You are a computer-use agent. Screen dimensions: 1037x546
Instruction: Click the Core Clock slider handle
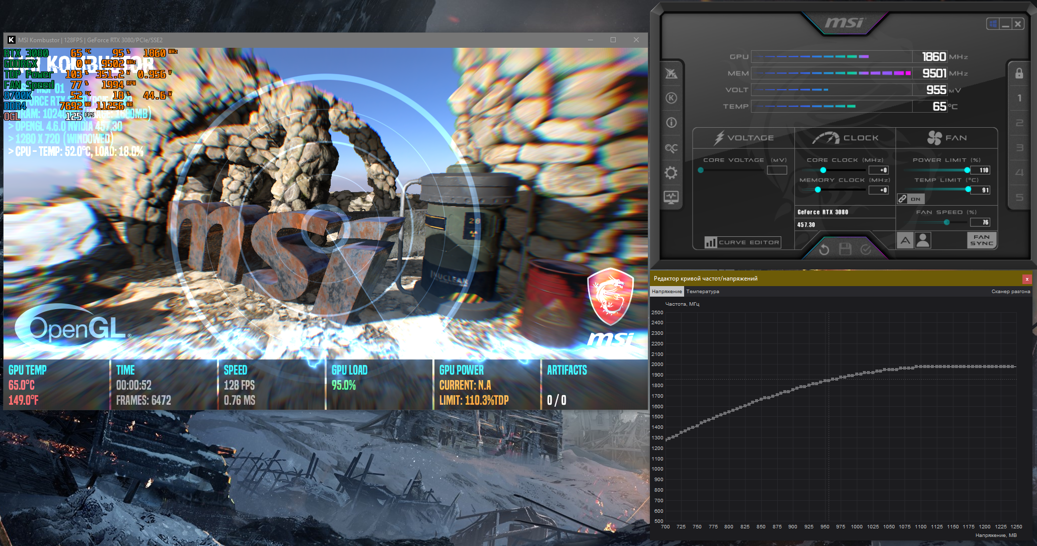(823, 170)
